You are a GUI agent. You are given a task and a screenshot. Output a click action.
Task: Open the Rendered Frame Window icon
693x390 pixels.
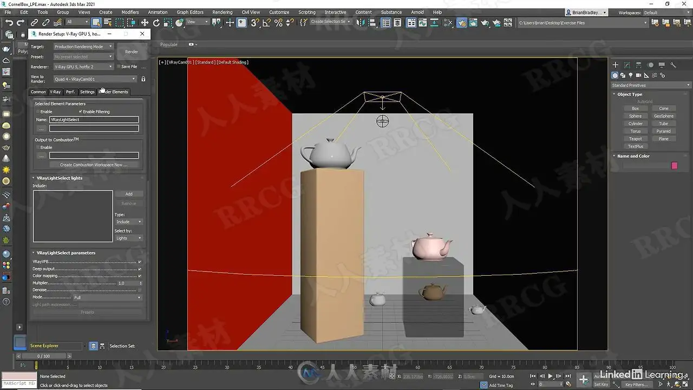pos(473,23)
